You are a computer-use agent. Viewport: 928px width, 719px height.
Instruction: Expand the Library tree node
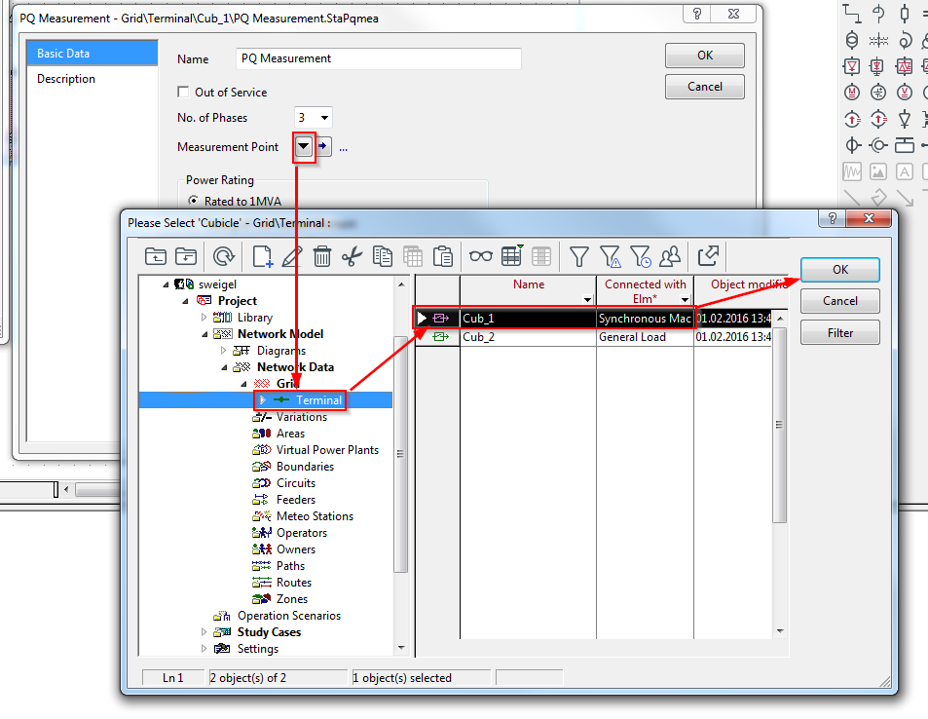click(x=204, y=318)
